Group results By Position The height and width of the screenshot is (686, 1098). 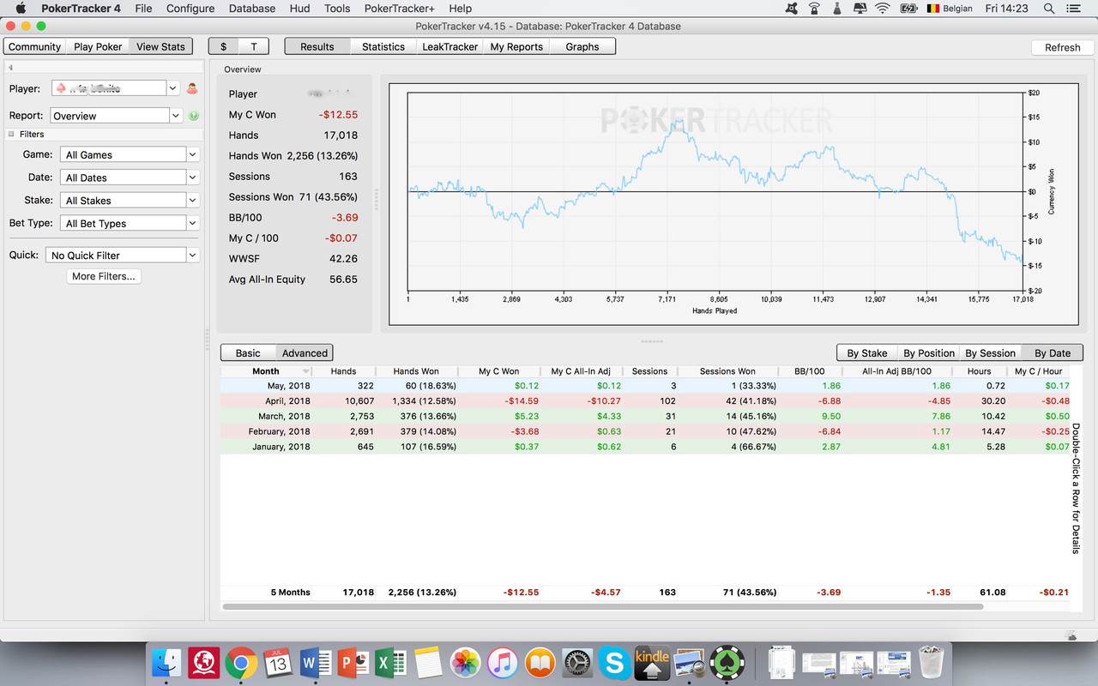[x=929, y=352]
